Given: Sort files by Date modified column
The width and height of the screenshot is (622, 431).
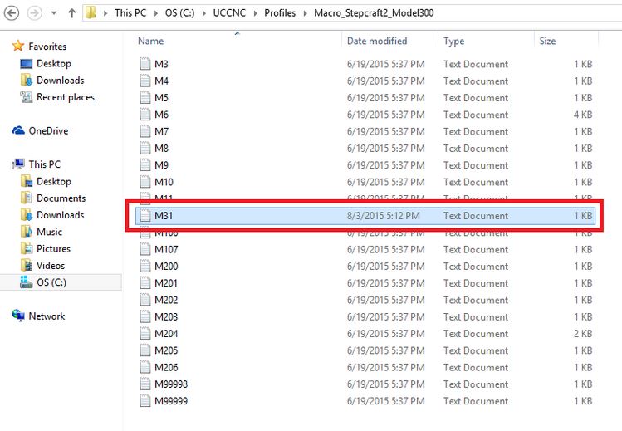Looking at the screenshot, I should [377, 41].
